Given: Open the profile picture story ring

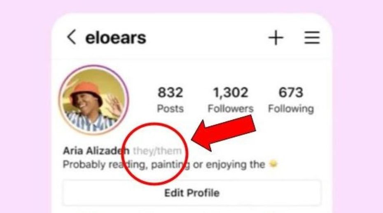Looking at the screenshot, I should pos(93,100).
